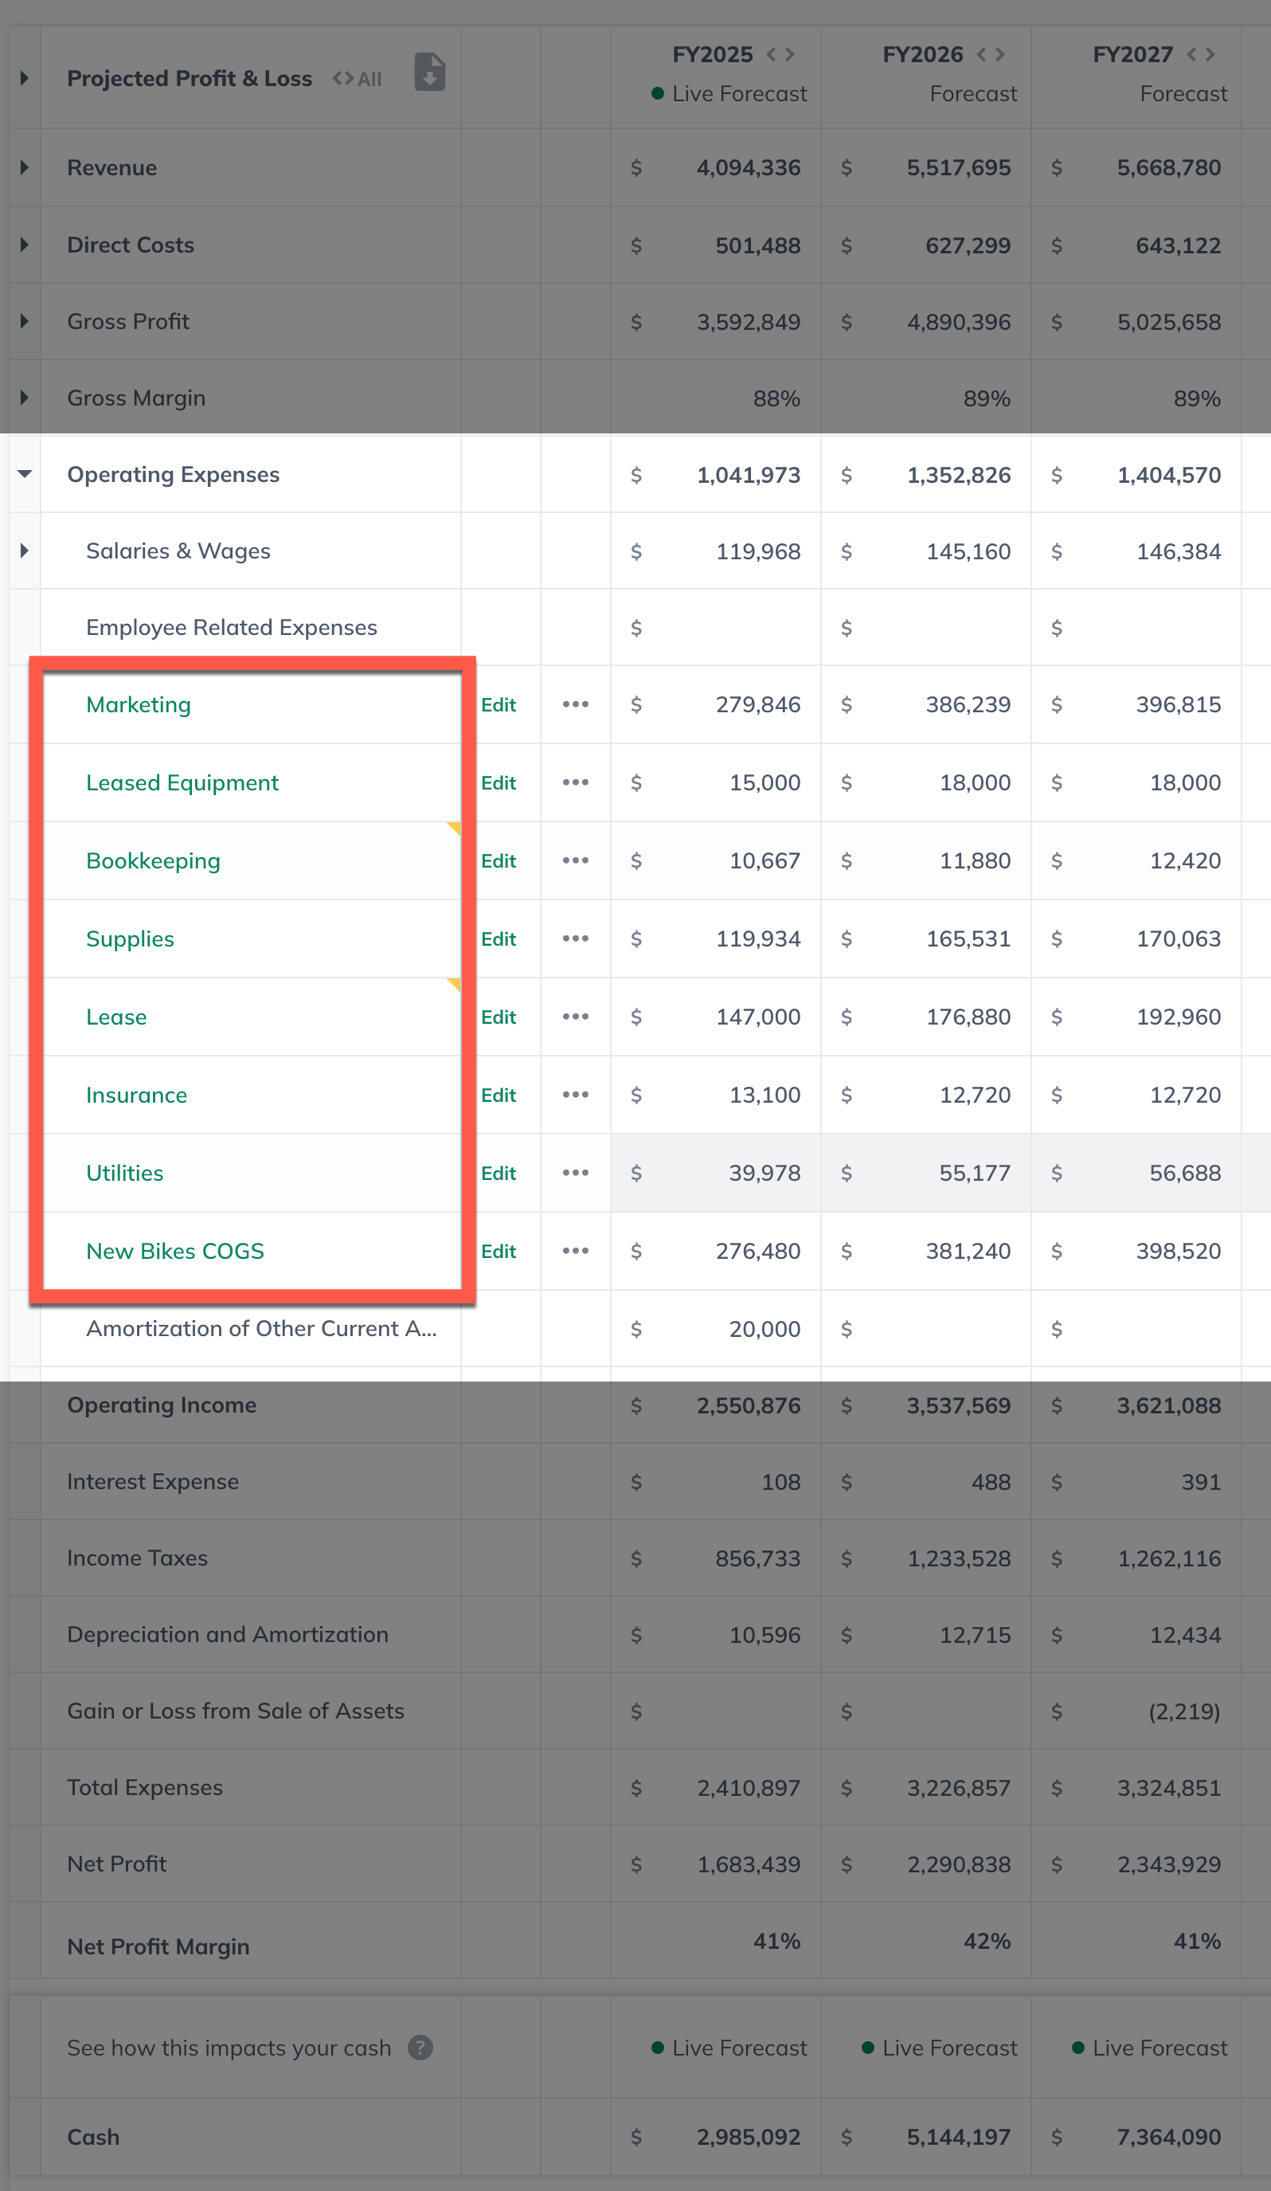Expand the Direct Costs row
Image resolution: width=1271 pixels, height=2191 pixels.
pos(25,245)
